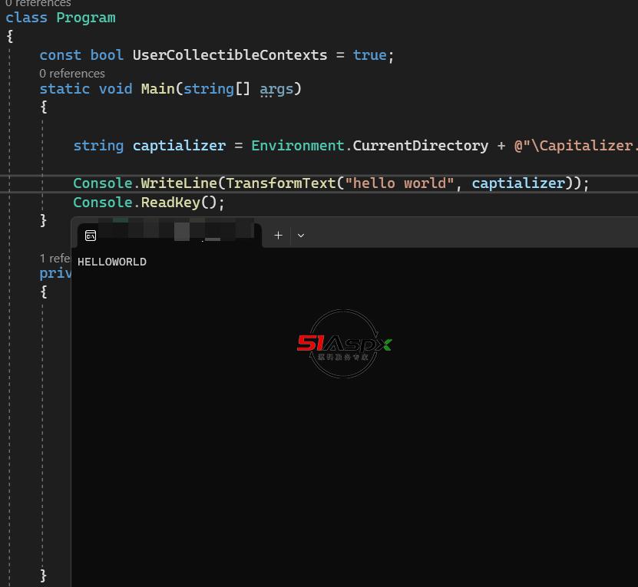
Task: Expand the terminal profile dropdown chevron
Action: (301, 236)
